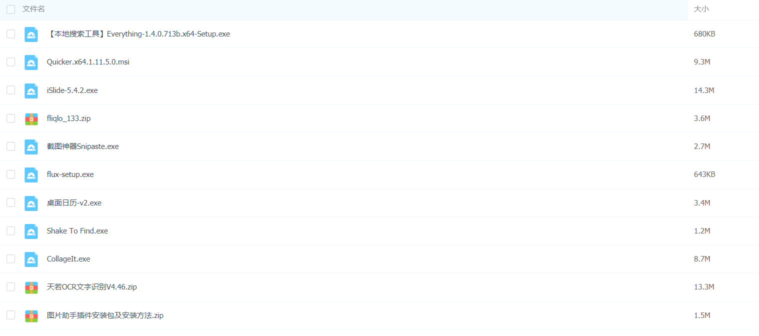The width and height of the screenshot is (759, 336).
Task: Select the Shake To Find.exe checkbox
Action: click(10, 230)
